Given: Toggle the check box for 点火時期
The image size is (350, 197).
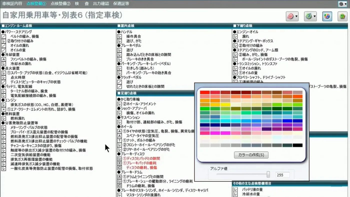Looking at the screenshot, I should (4, 77).
